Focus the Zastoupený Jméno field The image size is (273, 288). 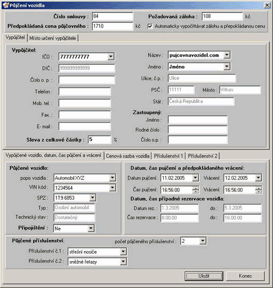click(198, 120)
